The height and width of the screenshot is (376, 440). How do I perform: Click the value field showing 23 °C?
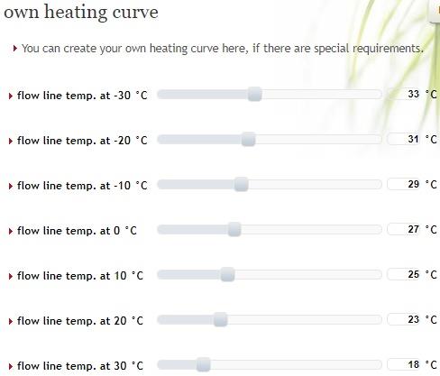point(404,319)
